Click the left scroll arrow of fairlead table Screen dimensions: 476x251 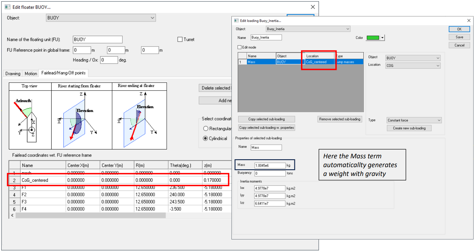(x=12, y=215)
